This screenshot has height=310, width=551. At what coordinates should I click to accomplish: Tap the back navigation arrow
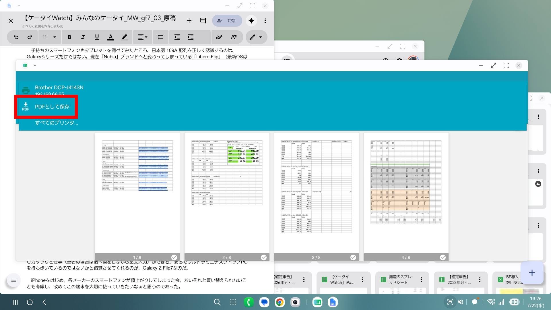pyautogui.click(x=44, y=302)
